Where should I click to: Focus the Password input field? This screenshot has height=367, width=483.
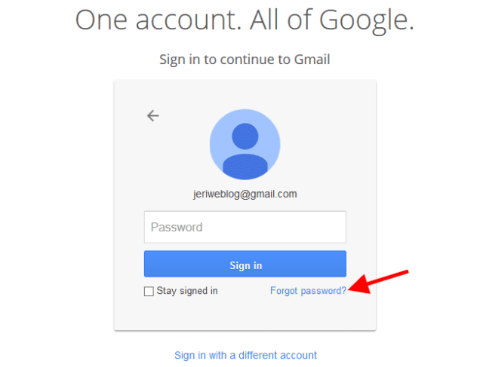point(245,227)
